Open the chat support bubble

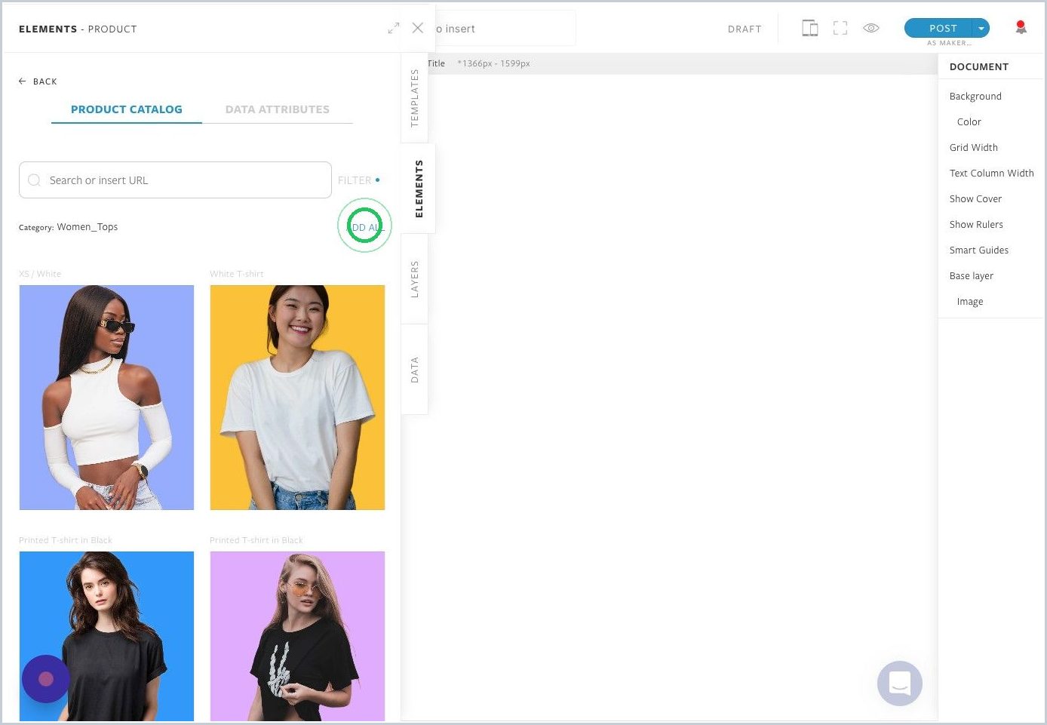point(900,684)
